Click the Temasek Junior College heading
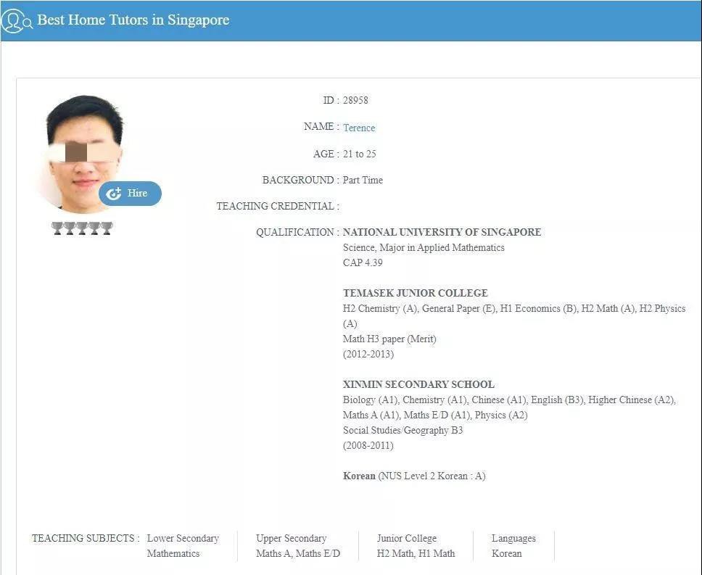Image resolution: width=702 pixels, height=575 pixels. click(x=415, y=293)
